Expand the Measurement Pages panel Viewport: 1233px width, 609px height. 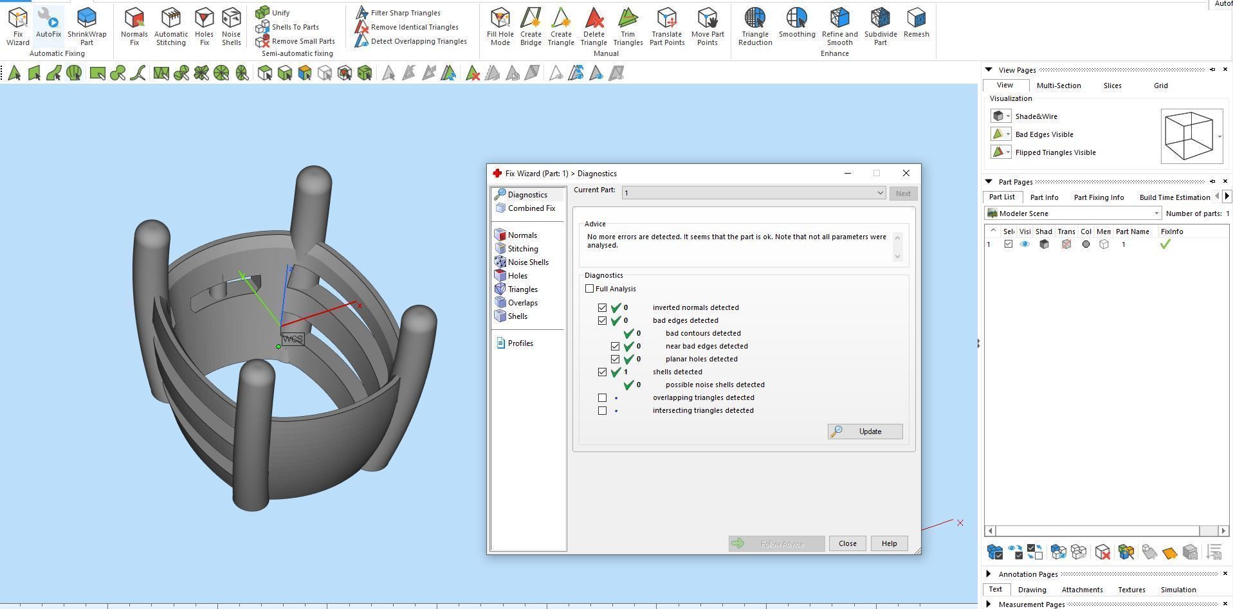989,604
